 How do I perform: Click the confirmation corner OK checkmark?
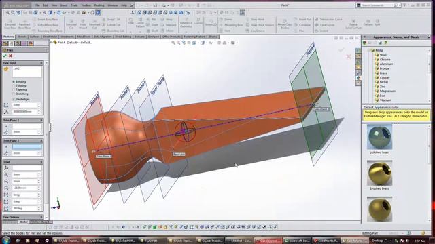click(x=341, y=49)
